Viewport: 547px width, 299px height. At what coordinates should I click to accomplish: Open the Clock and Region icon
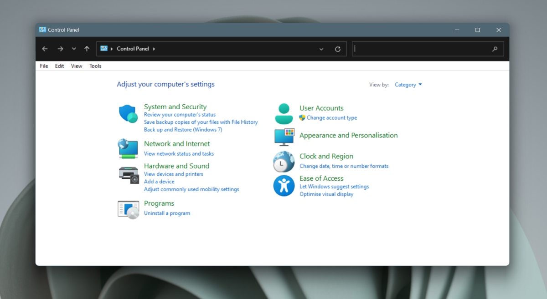[284, 162]
